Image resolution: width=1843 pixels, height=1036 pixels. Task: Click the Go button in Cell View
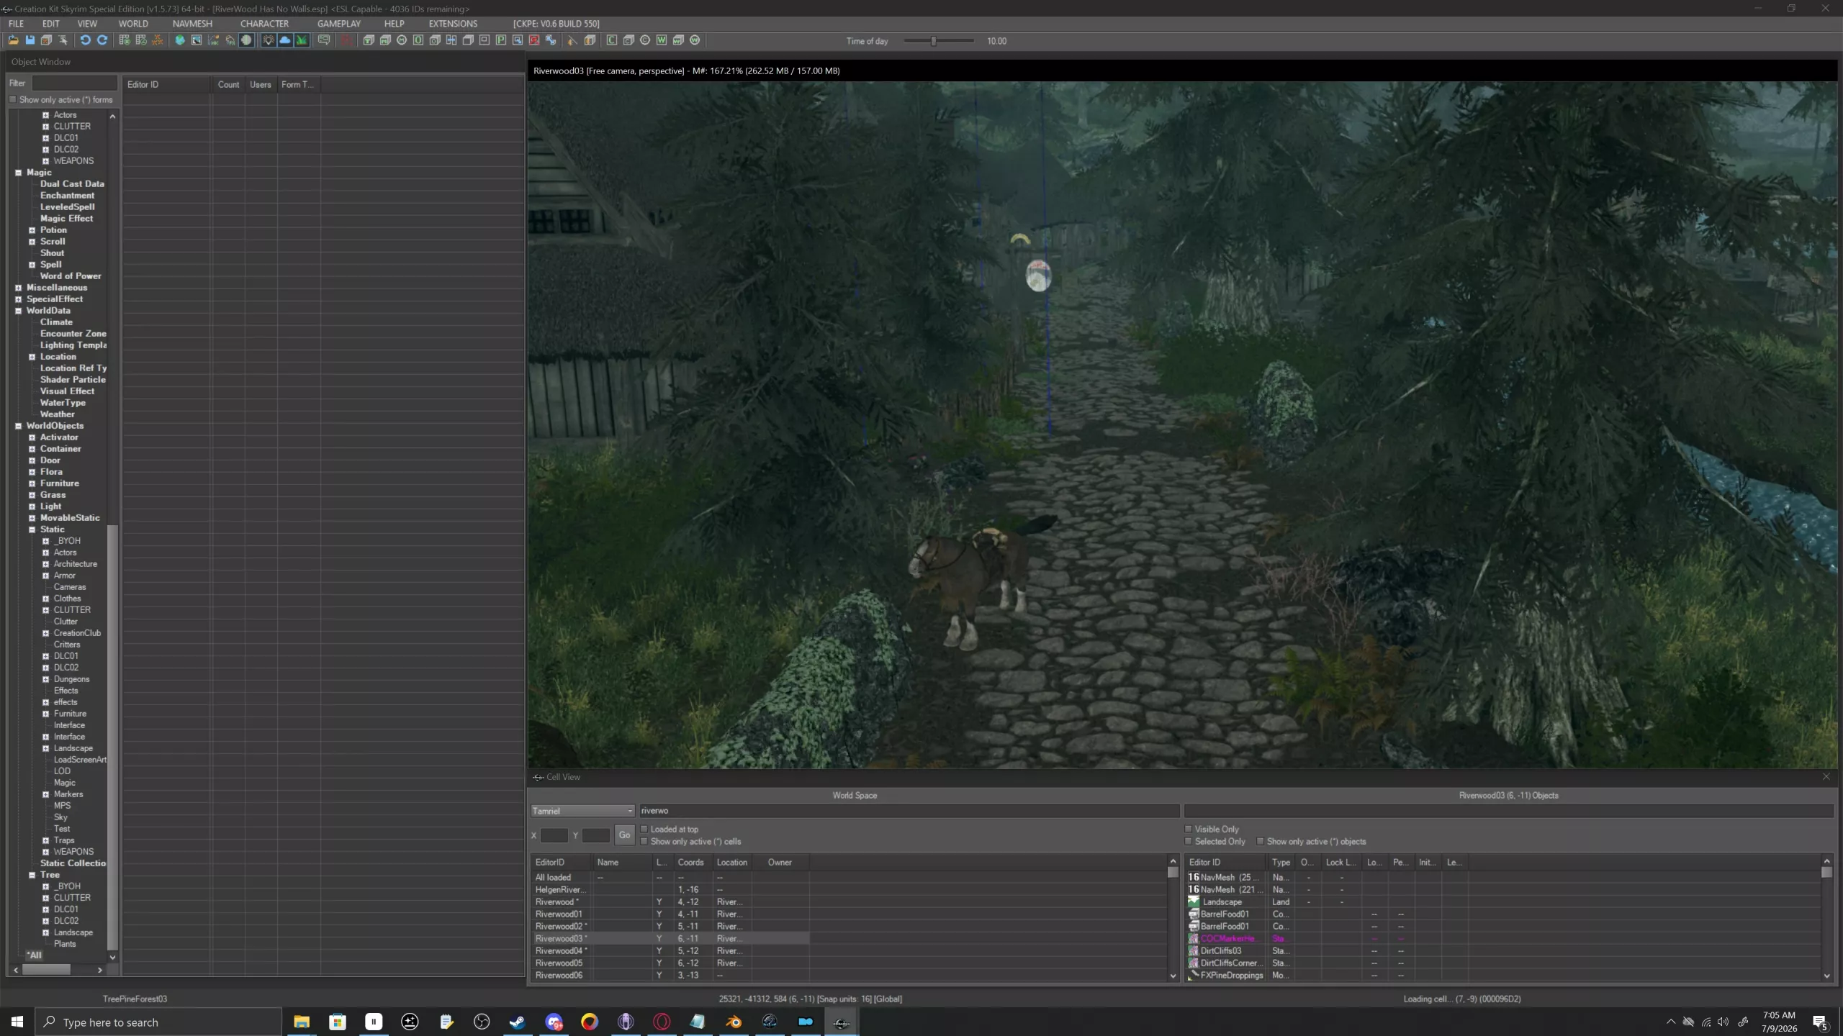624,835
